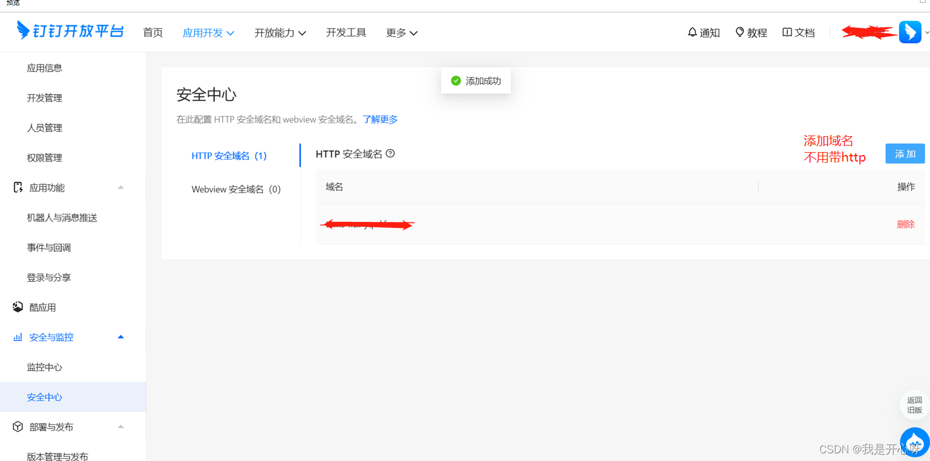Open 事件与回调 in the sidebar
Image resolution: width=930 pixels, height=461 pixels.
point(49,247)
